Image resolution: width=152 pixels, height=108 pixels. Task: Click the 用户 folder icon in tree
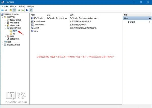11,31
